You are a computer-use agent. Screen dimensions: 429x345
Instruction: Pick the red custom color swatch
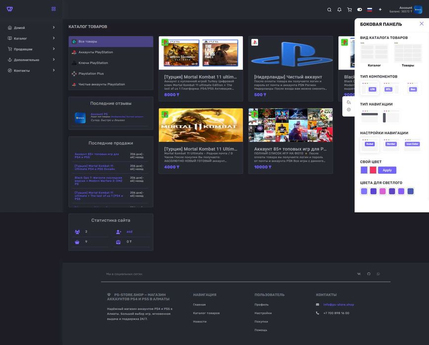tap(373, 170)
